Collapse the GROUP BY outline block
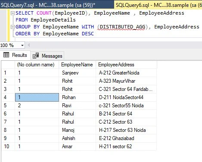Screen dimensions: 202x162 12,27
